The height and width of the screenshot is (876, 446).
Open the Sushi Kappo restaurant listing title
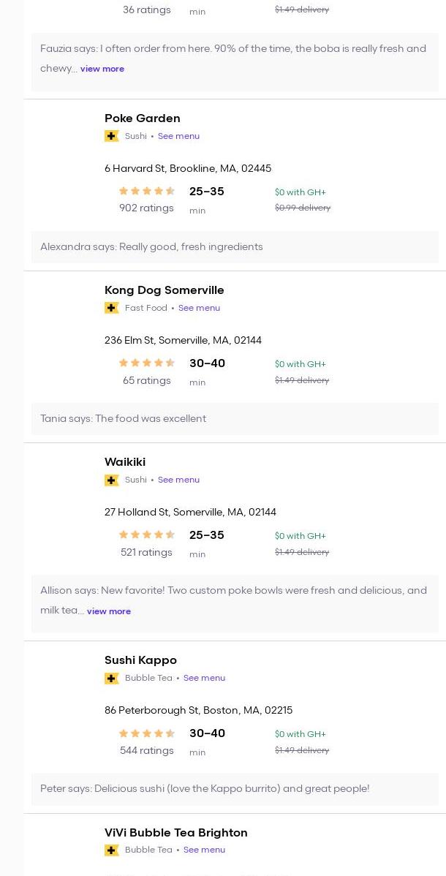[140, 660]
